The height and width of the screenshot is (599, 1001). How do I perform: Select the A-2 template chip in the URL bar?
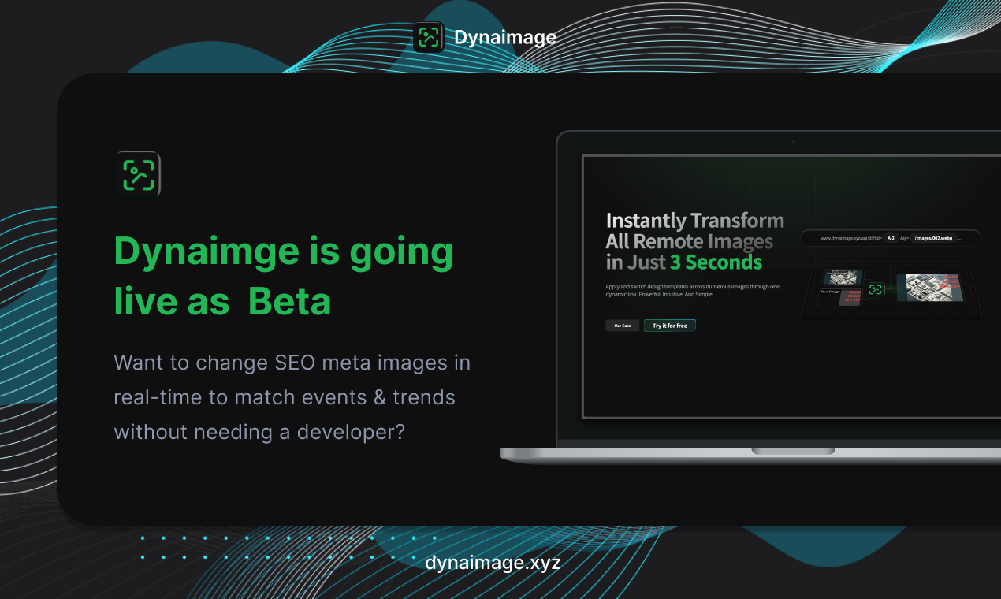(892, 238)
